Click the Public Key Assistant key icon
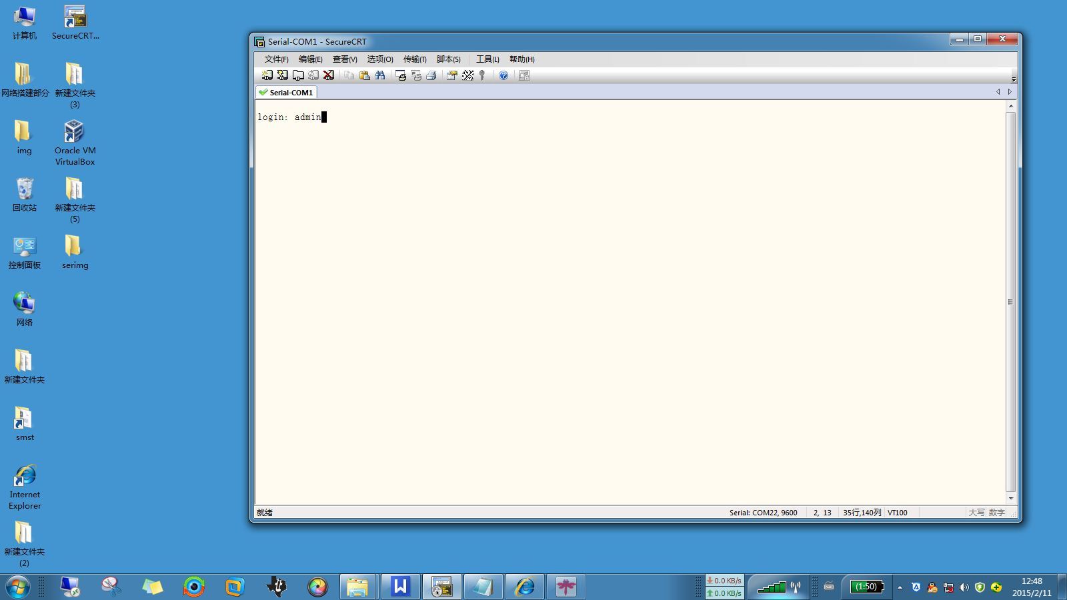The width and height of the screenshot is (1067, 600). click(482, 75)
